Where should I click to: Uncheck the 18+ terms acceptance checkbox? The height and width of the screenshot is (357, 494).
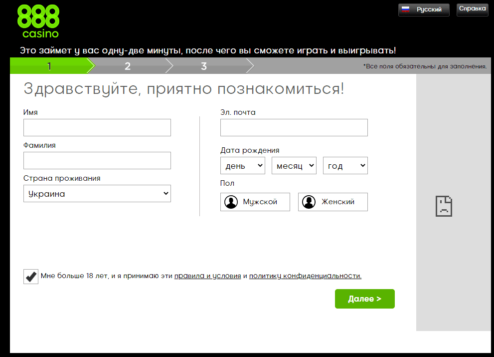click(x=30, y=276)
